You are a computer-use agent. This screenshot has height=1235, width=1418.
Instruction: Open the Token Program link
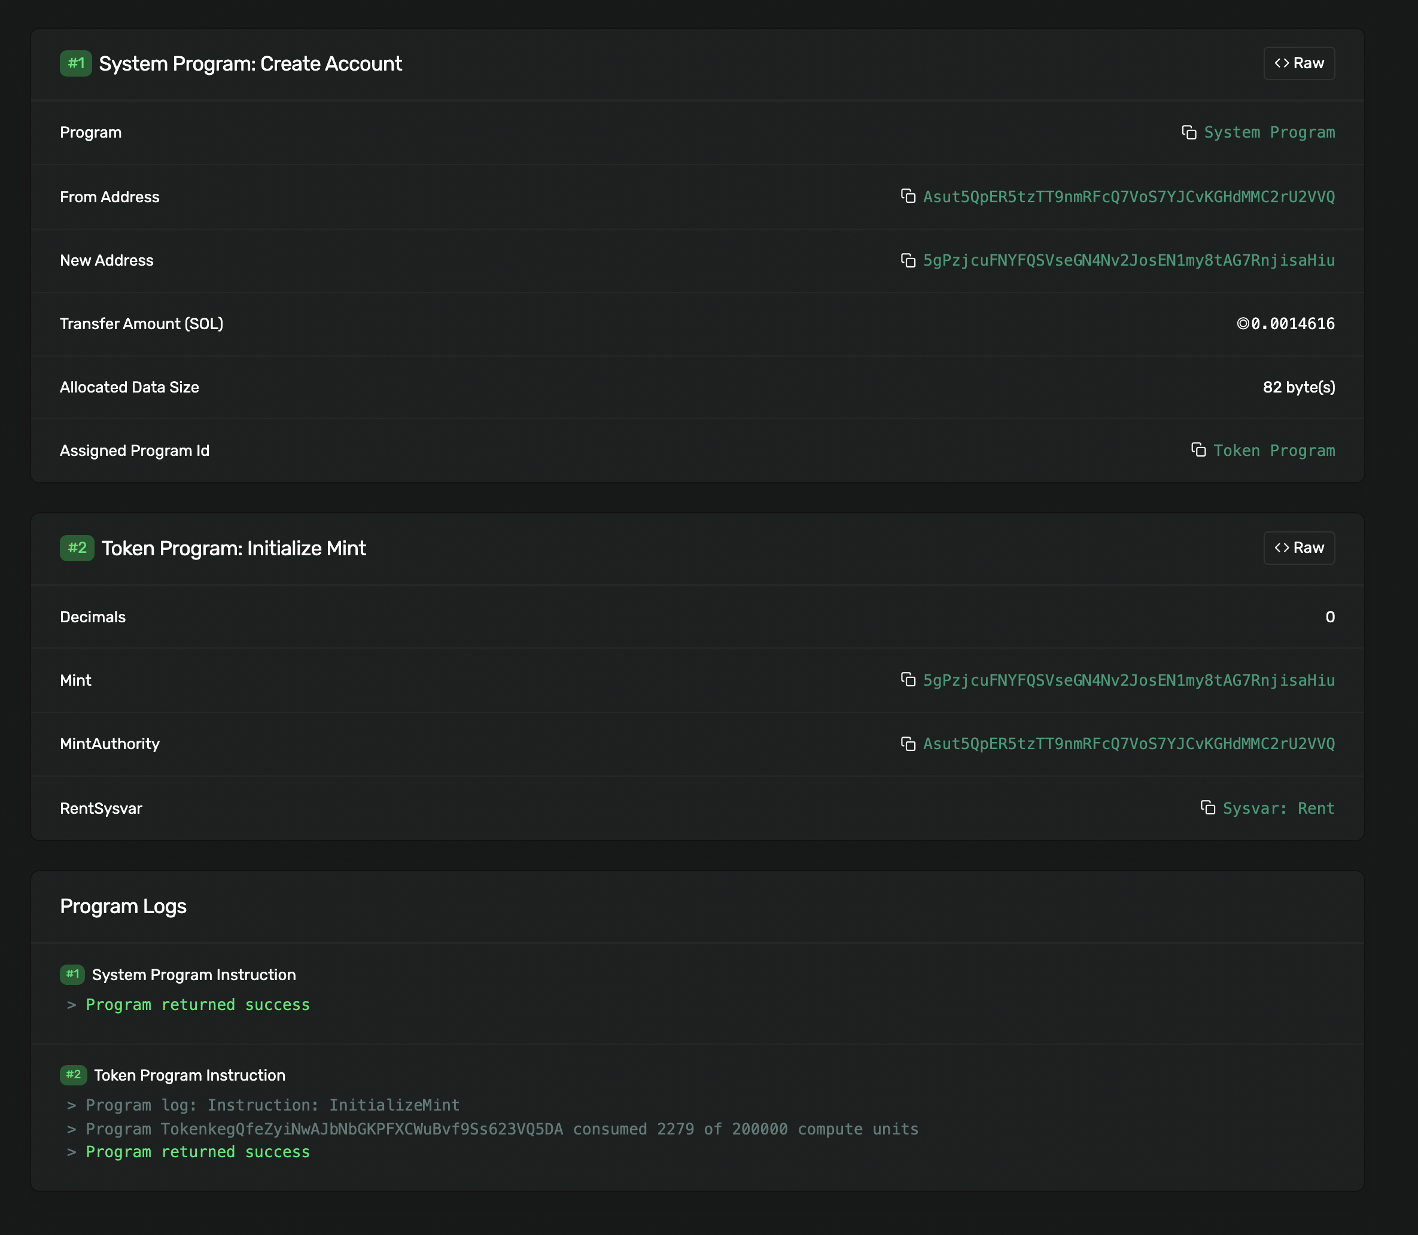pyautogui.click(x=1273, y=451)
